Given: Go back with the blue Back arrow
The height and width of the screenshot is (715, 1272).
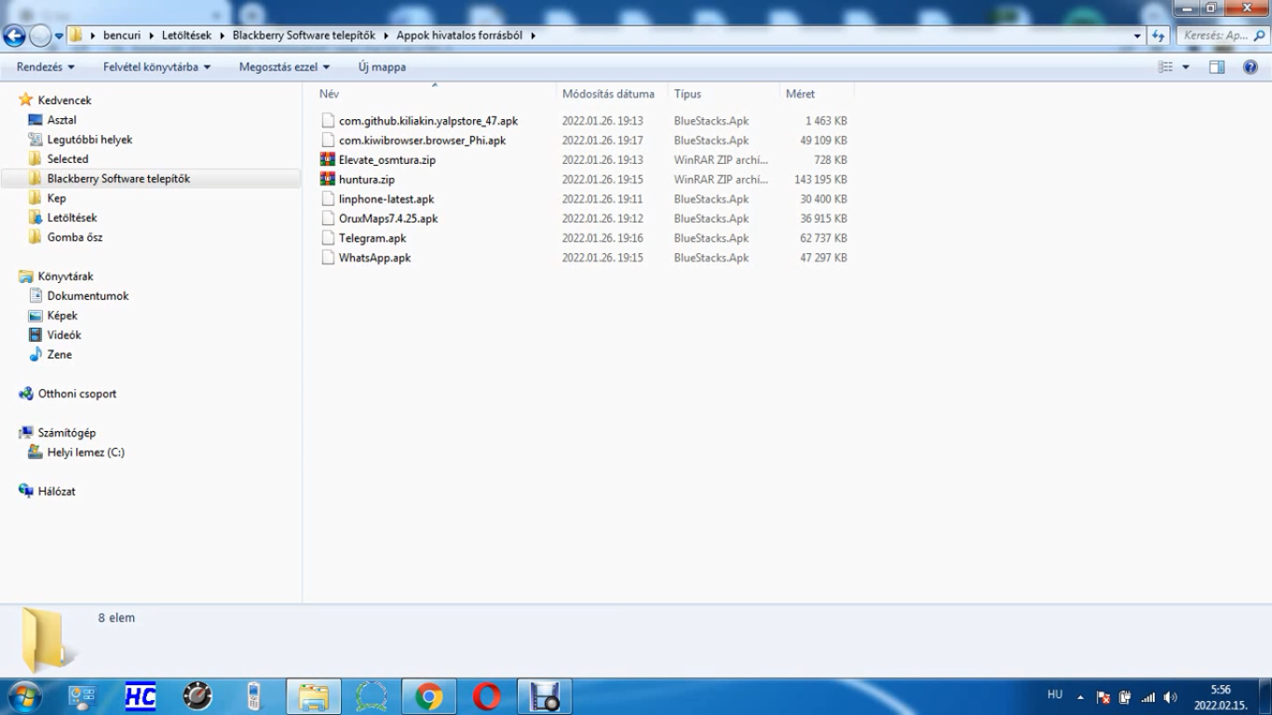Looking at the screenshot, I should [14, 36].
